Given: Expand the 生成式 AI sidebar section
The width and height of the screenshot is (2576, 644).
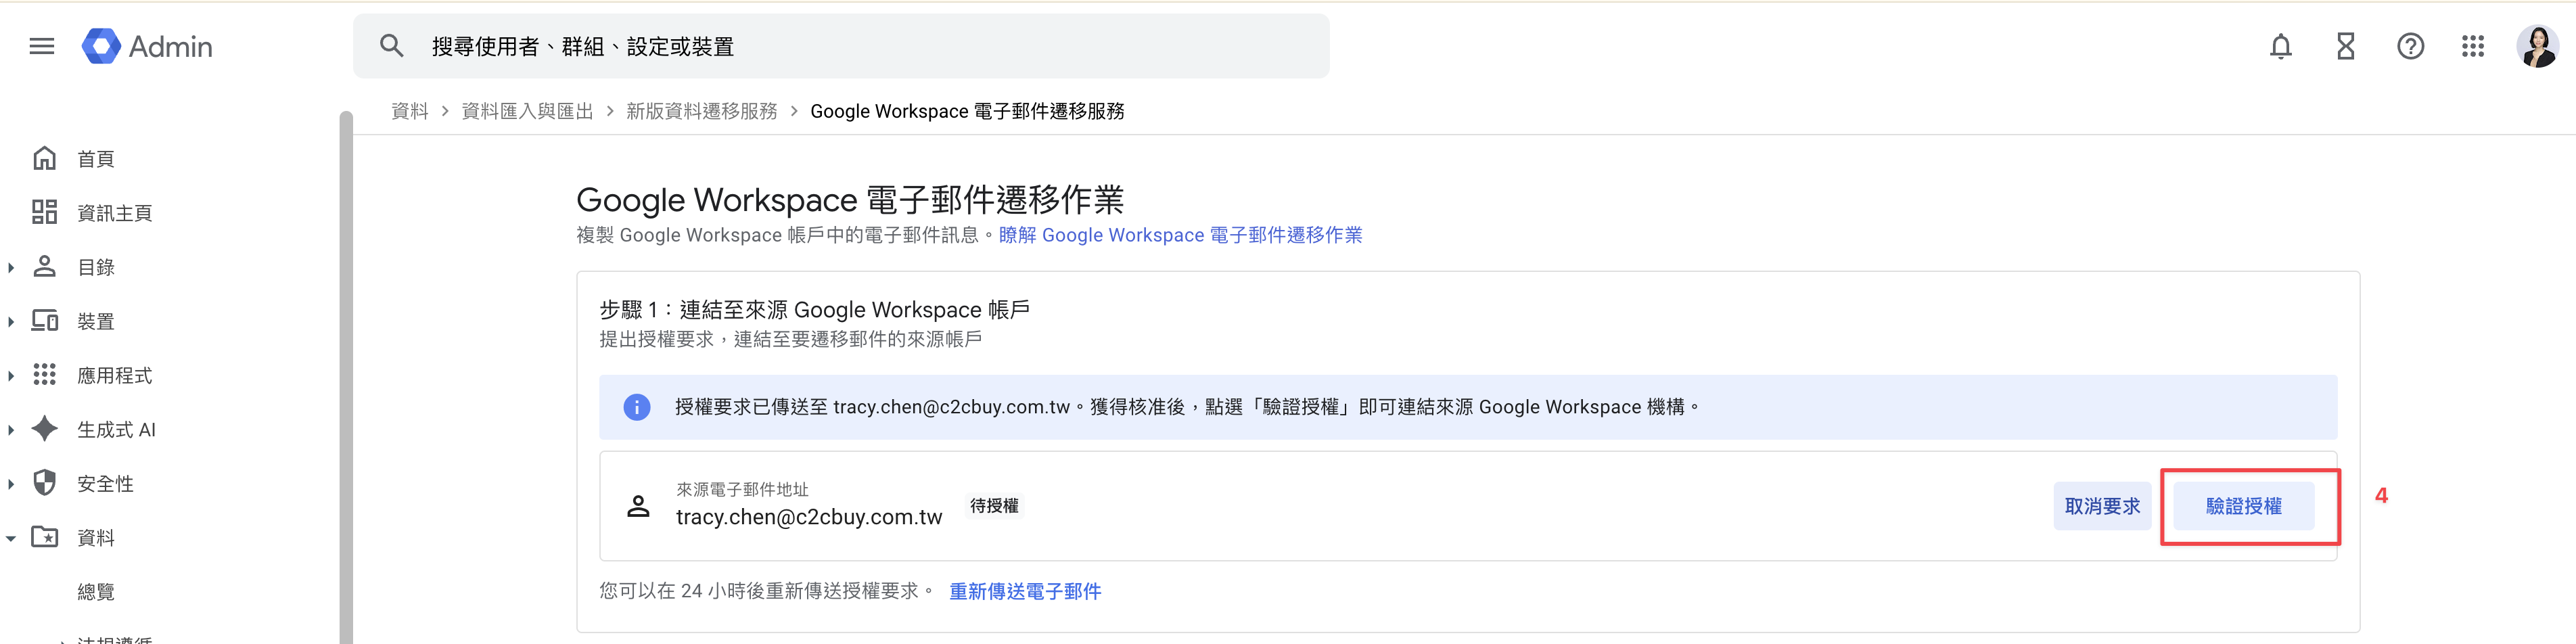Looking at the screenshot, I should [x=11, y=429].
